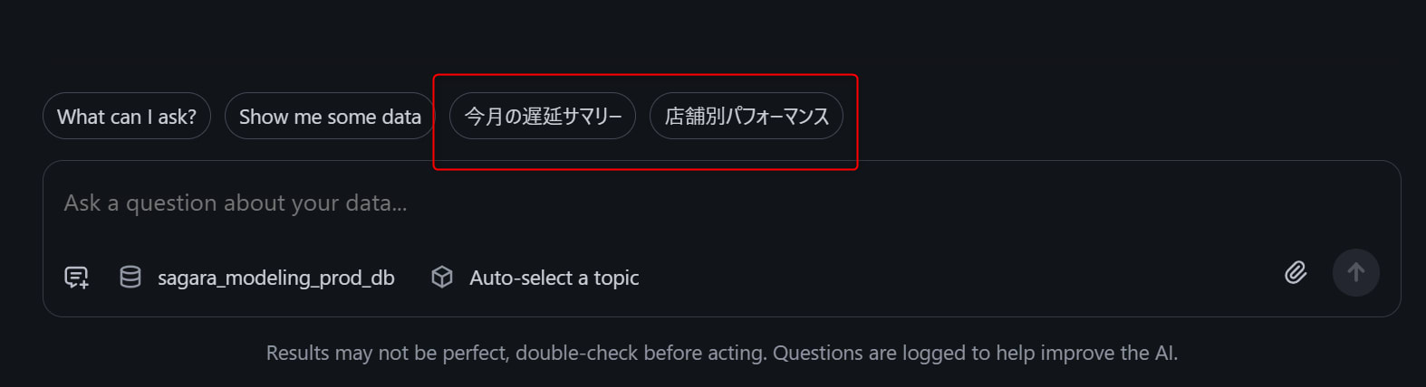Submit the question with the up-arrow button
The height and width of the screenshot is (387, 1426).
point(1355,272)
